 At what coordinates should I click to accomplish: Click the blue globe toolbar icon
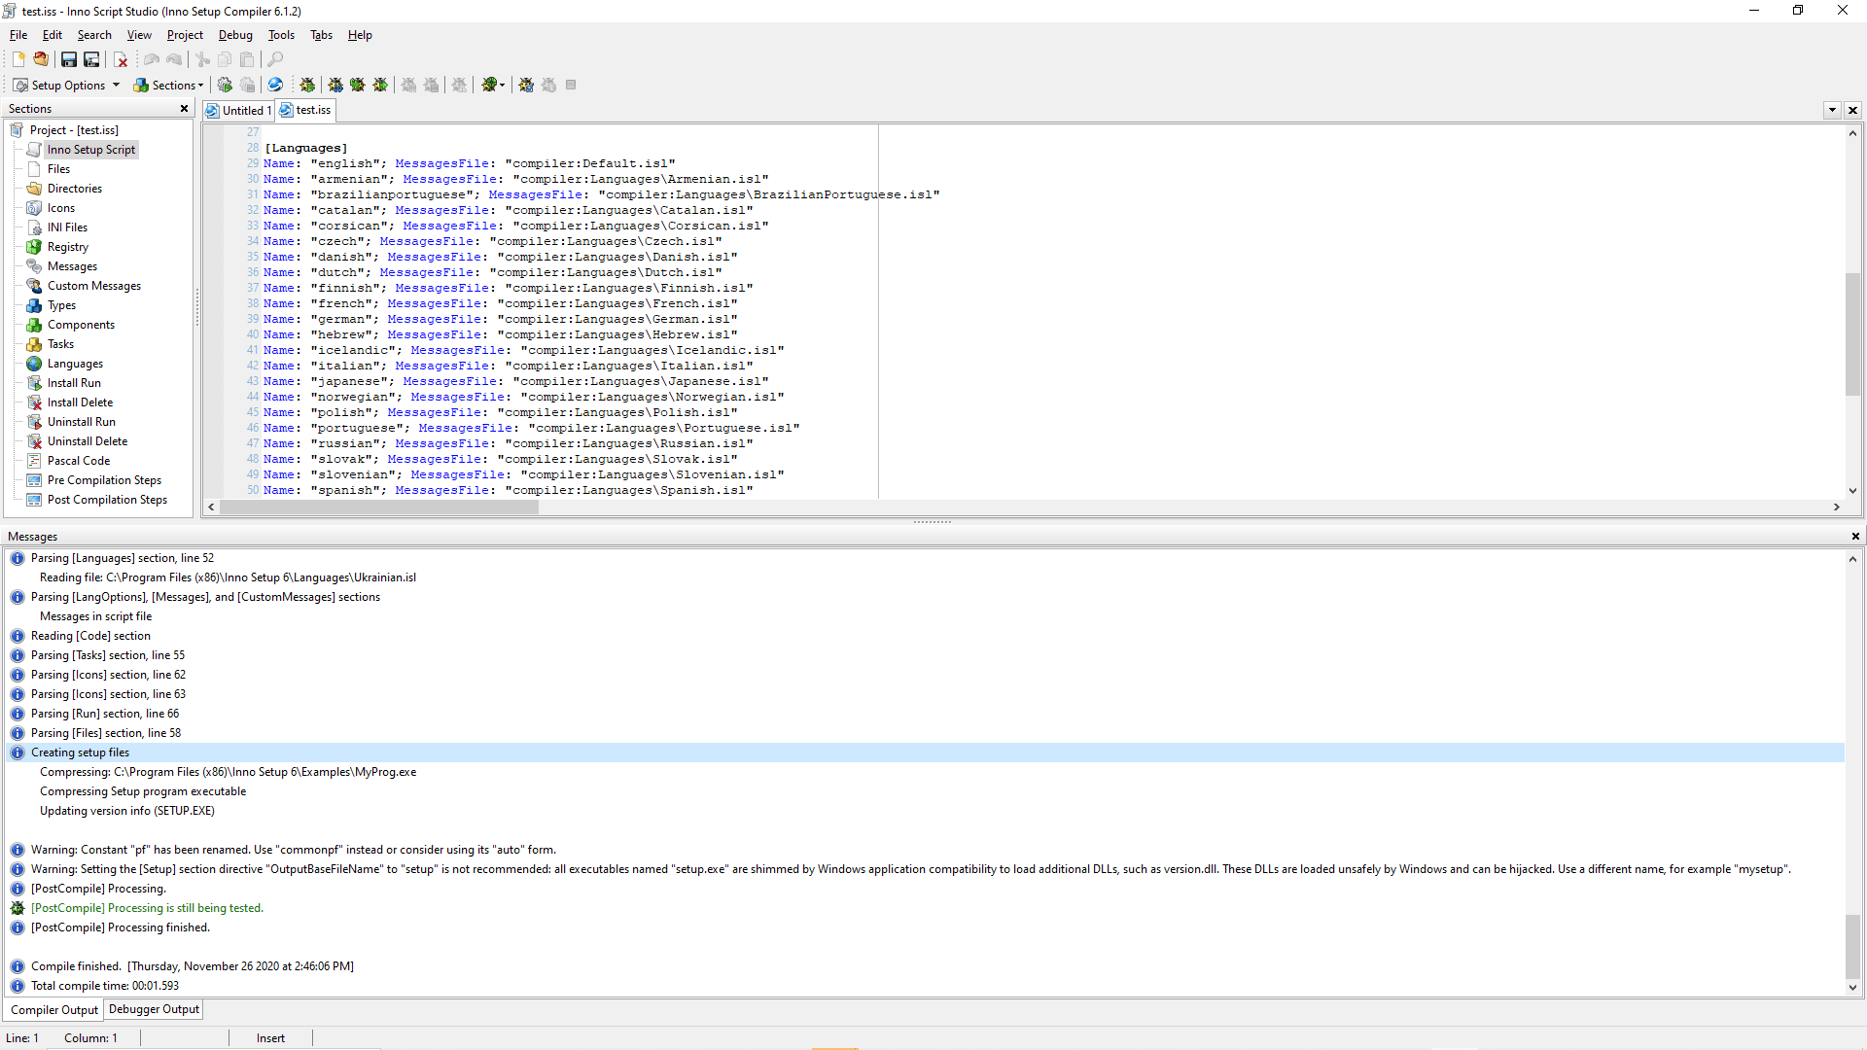pyautogui.click(x=275, y=85)
